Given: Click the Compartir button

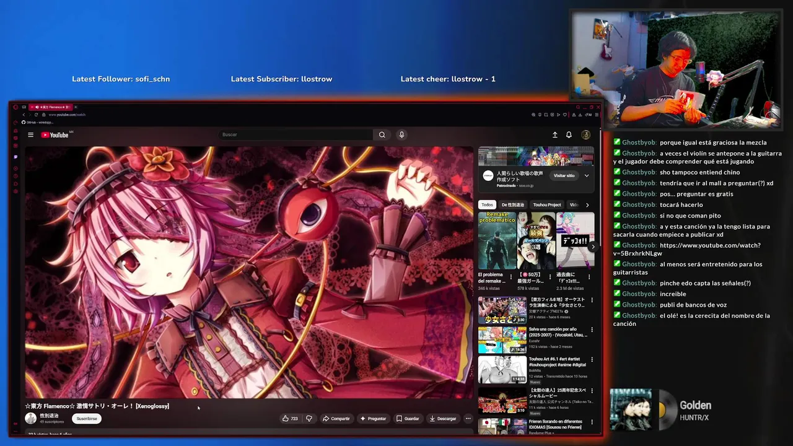Looking at the screenshot, I should coord(336,419).
